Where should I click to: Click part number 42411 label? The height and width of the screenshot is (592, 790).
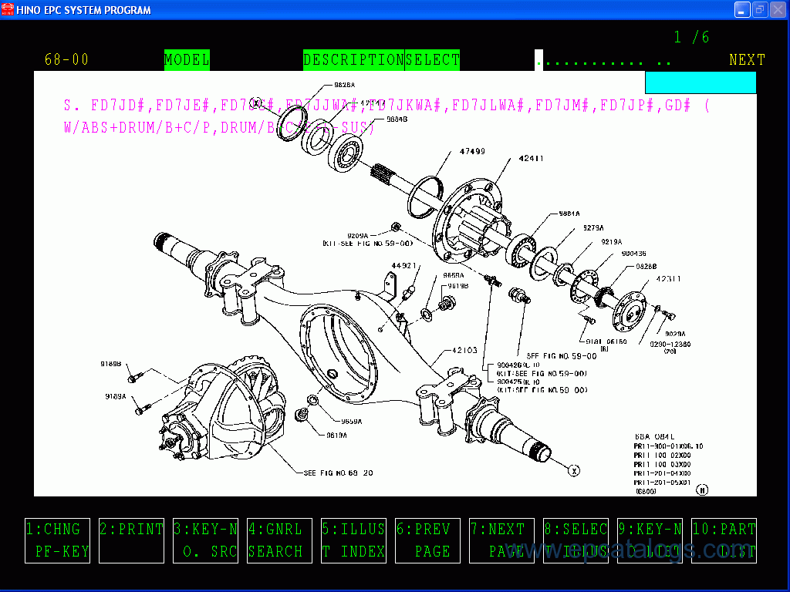(531, 158)
